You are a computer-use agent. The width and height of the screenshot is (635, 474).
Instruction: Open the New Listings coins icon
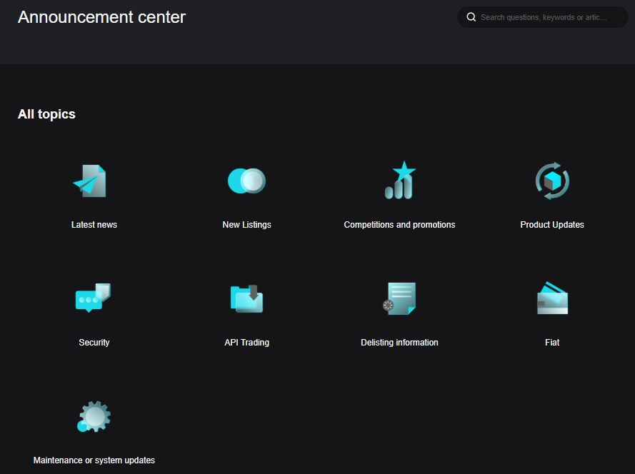246,181
